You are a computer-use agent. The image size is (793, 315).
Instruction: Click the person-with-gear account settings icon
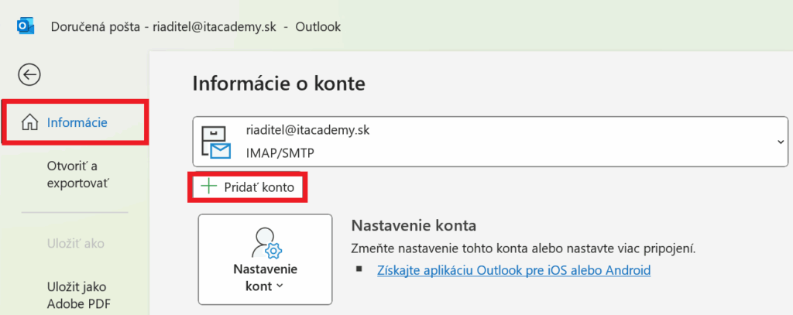266,242
